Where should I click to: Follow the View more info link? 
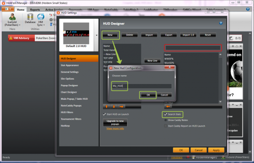[x=115, y=129]
